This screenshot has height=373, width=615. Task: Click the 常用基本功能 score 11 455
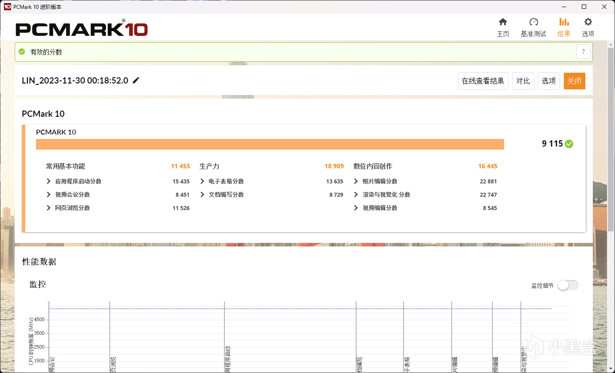(x=181, y=166)
